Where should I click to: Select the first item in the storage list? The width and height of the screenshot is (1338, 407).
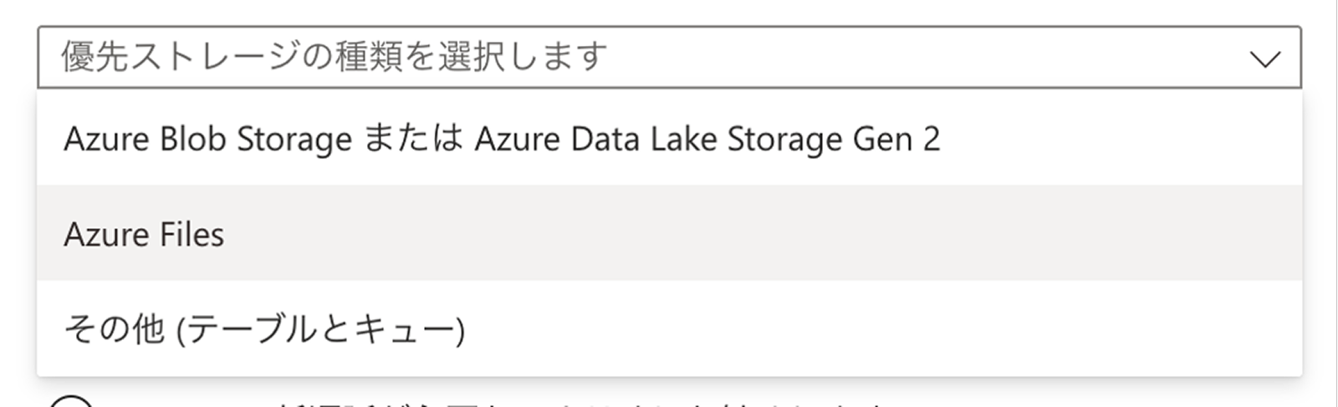tap(502, 139)
